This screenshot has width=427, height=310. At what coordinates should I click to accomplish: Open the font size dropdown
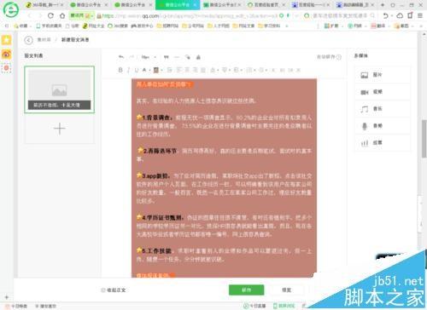click(149, 57)
